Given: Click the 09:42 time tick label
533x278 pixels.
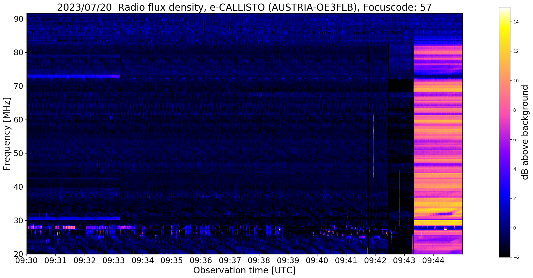Looking at the screenshot, I should 375,260.
